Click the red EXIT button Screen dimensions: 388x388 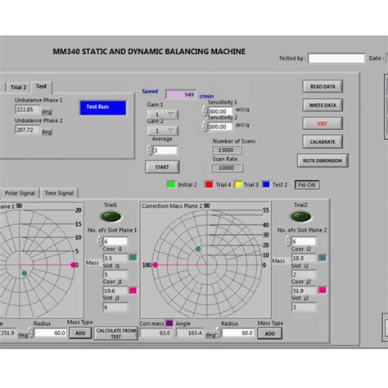click(323, 124)
